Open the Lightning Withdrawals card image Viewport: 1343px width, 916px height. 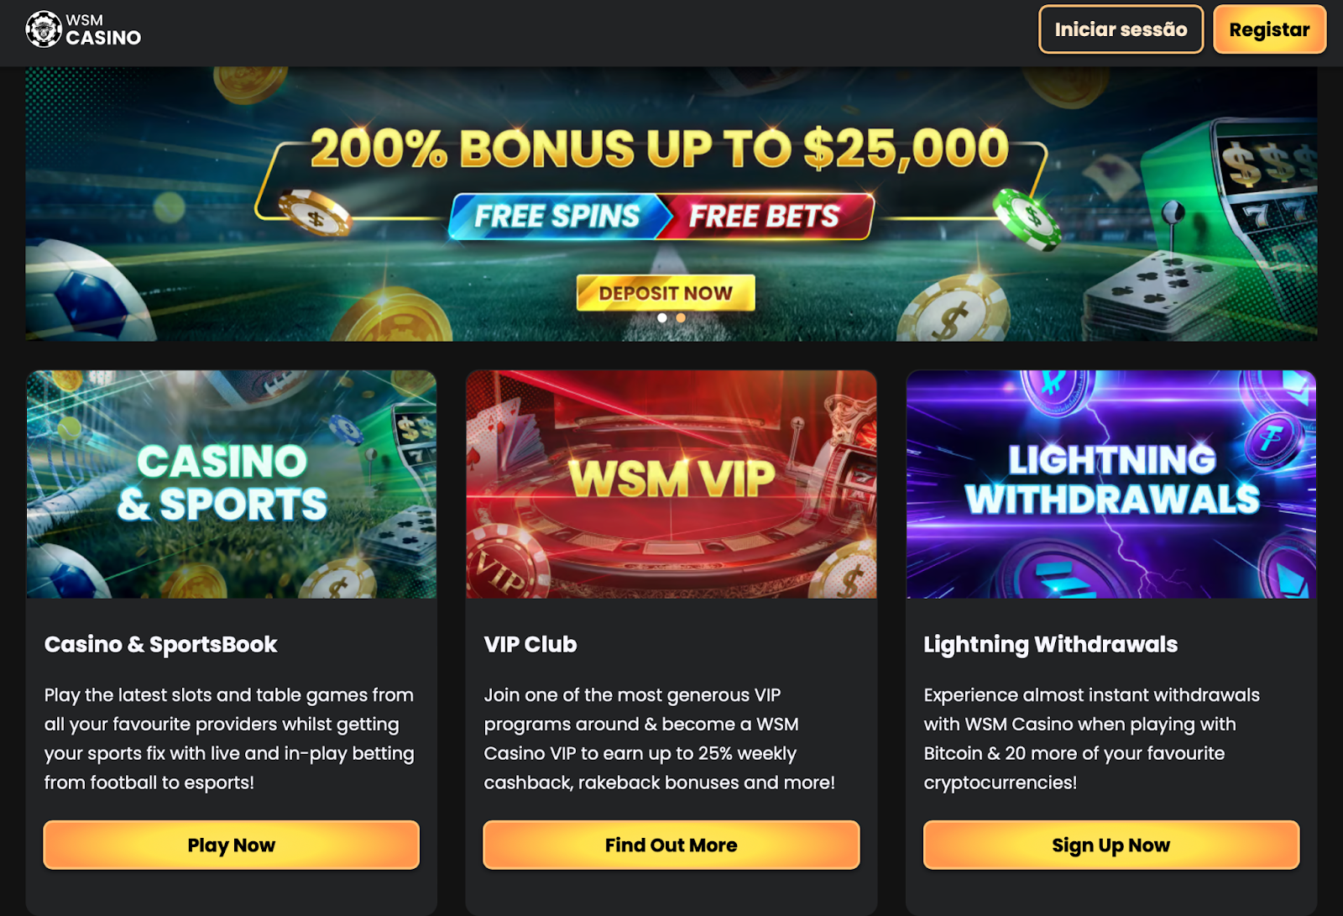coord(1111,484)
